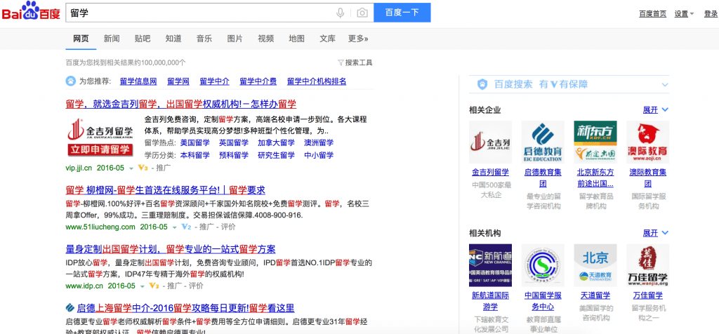Viewport: 719px width, 334px height.
Task: Switch to the 地图 tab
Action: [297, 39]
